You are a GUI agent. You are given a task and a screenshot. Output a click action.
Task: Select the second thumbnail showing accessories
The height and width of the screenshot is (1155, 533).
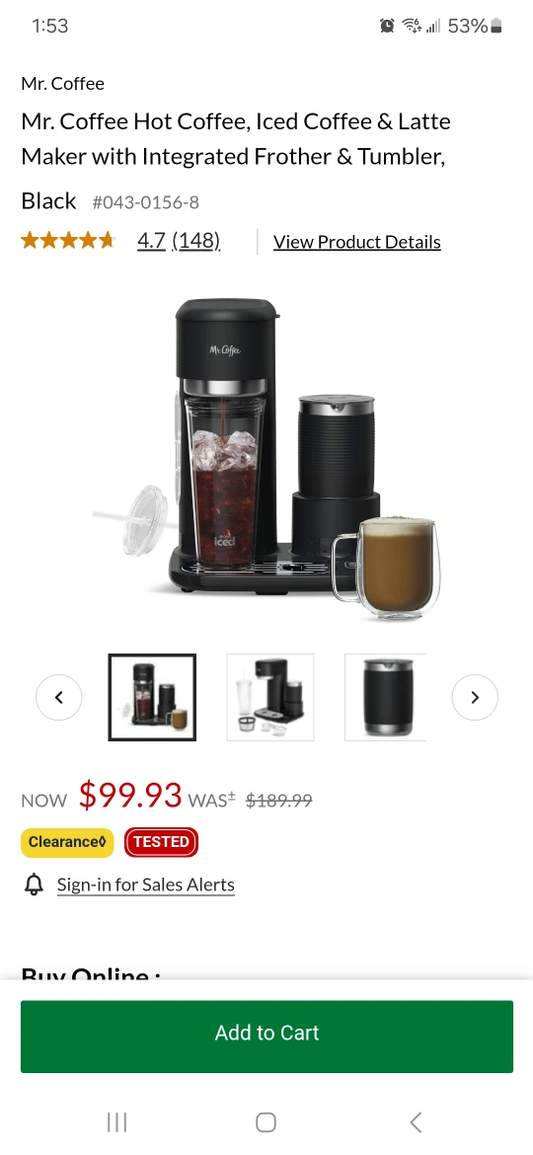[270, 697]
